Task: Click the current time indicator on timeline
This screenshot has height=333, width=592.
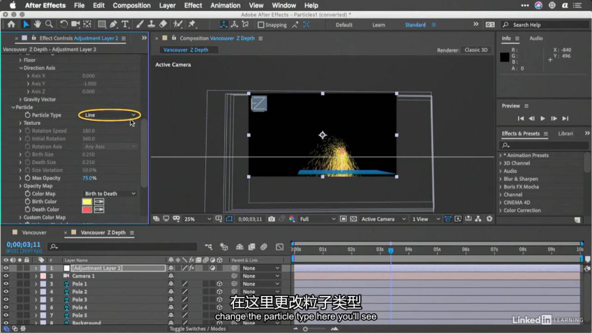Action: coord(391,250)
